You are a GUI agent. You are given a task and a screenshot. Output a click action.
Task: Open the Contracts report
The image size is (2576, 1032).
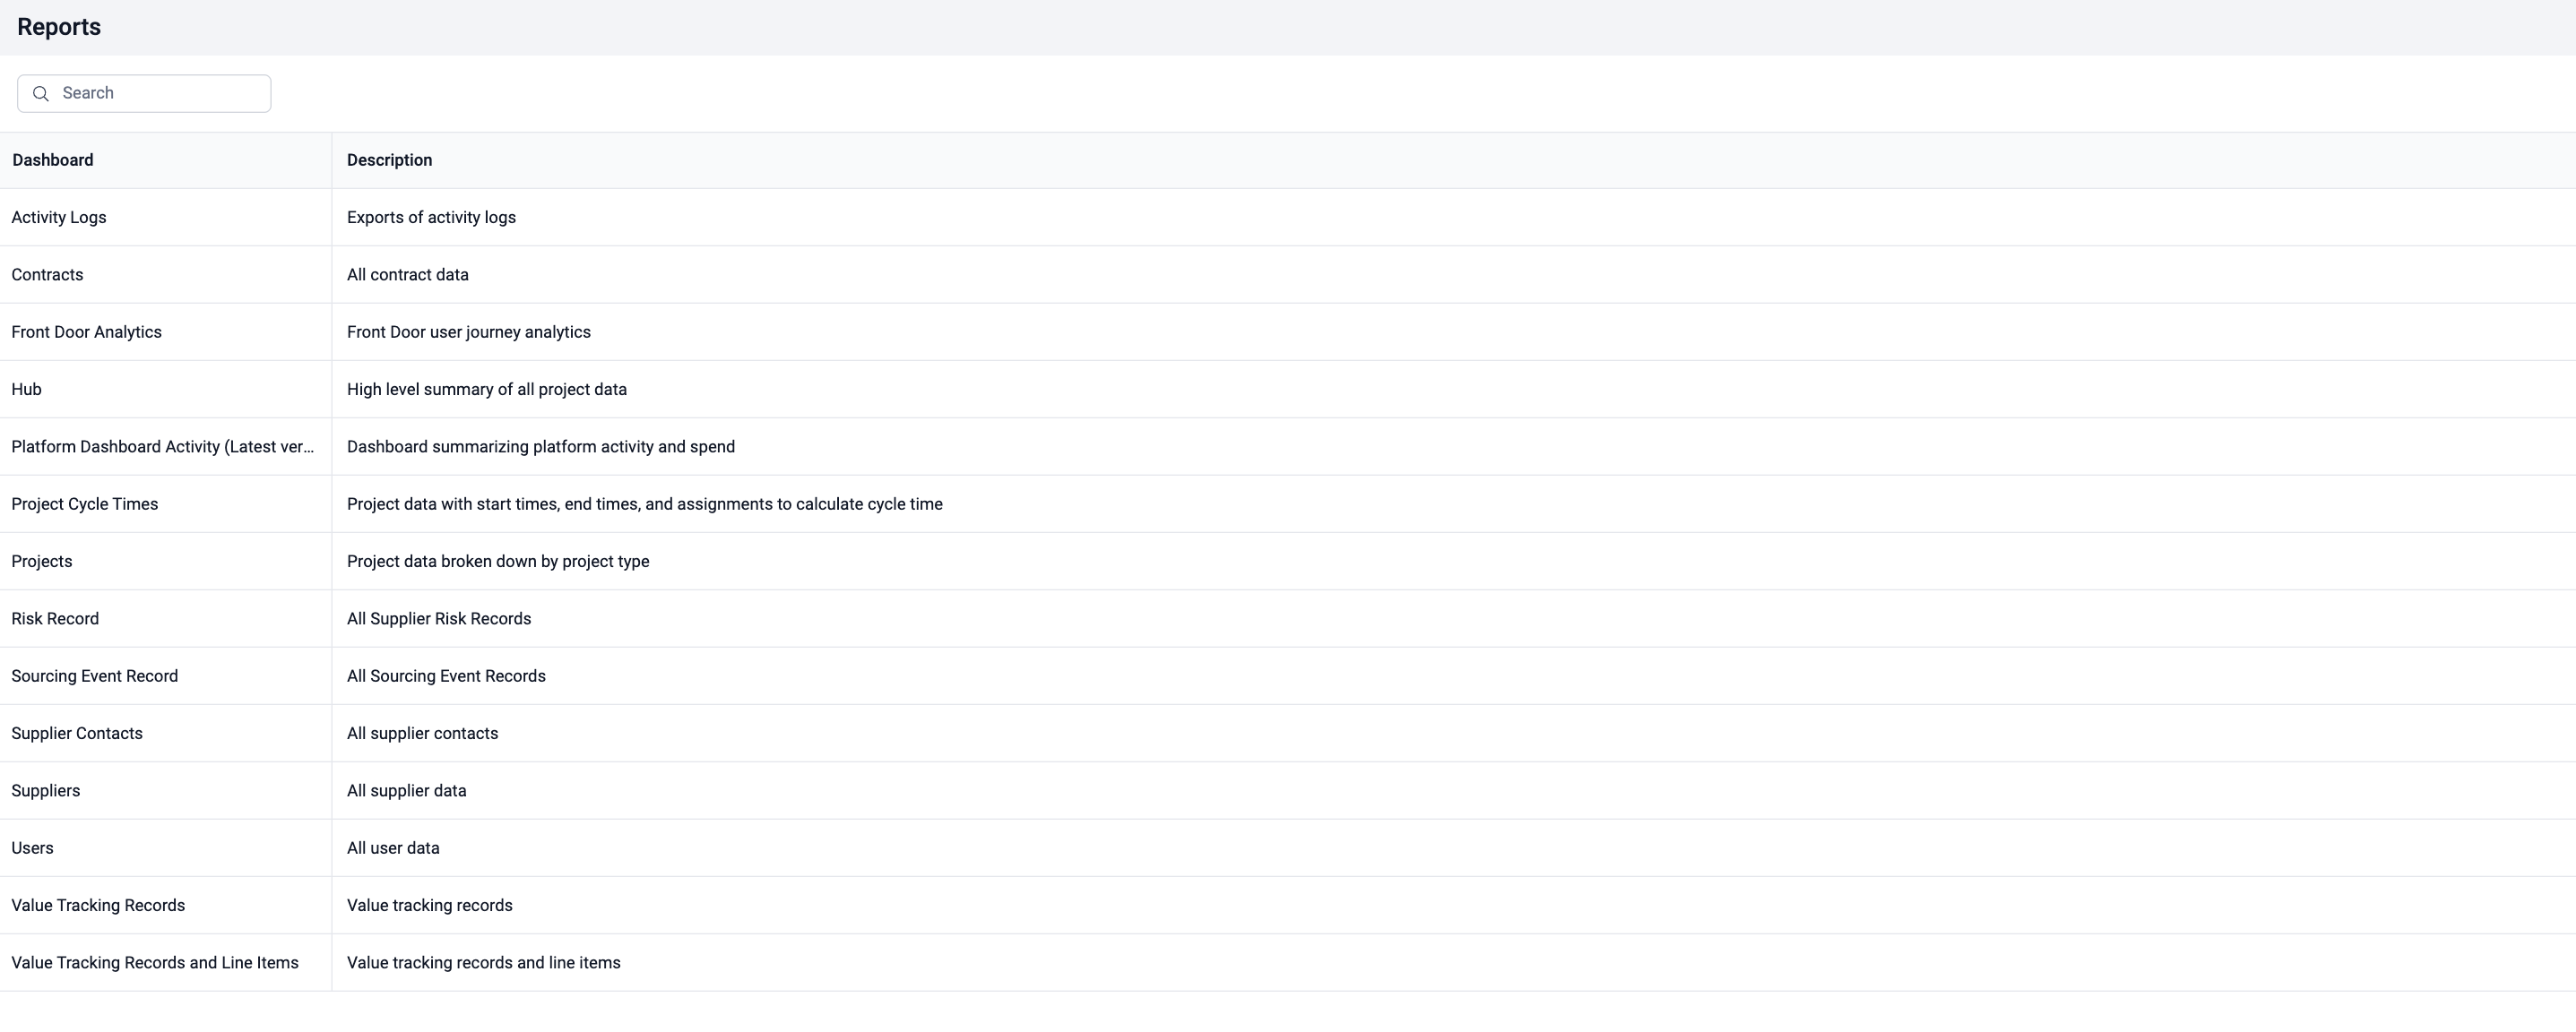[x=47, y=275]
